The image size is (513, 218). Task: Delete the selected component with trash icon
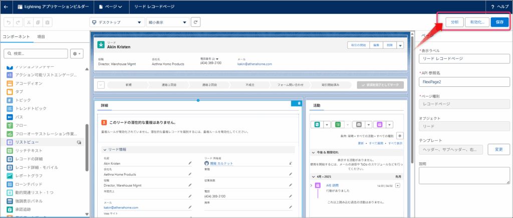pos(299,103)
